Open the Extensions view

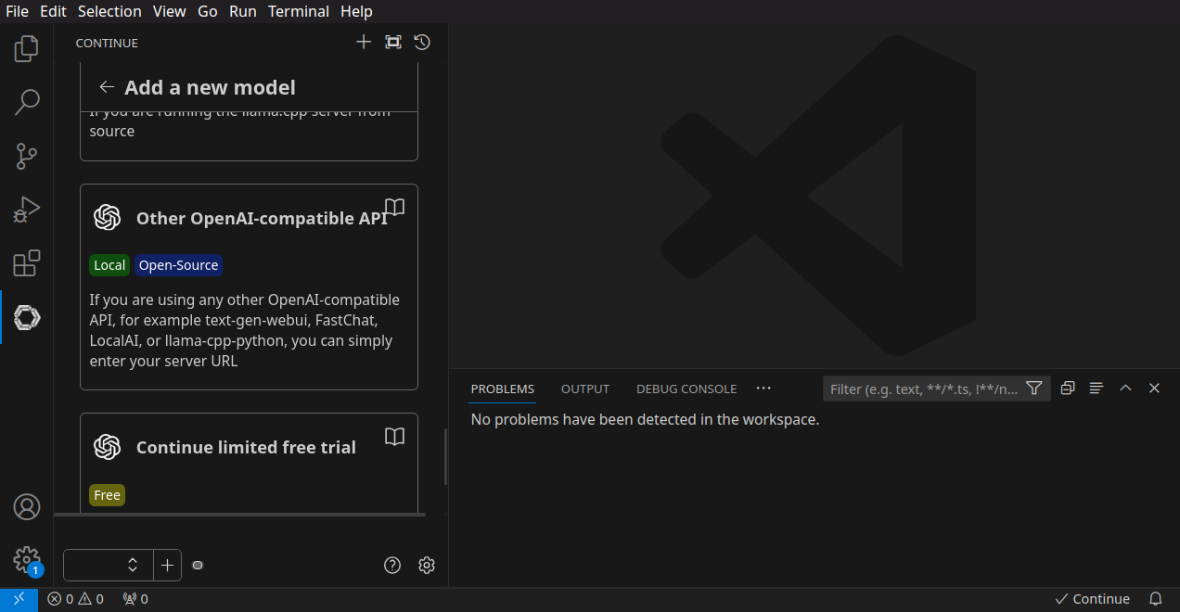coord(27,263)
